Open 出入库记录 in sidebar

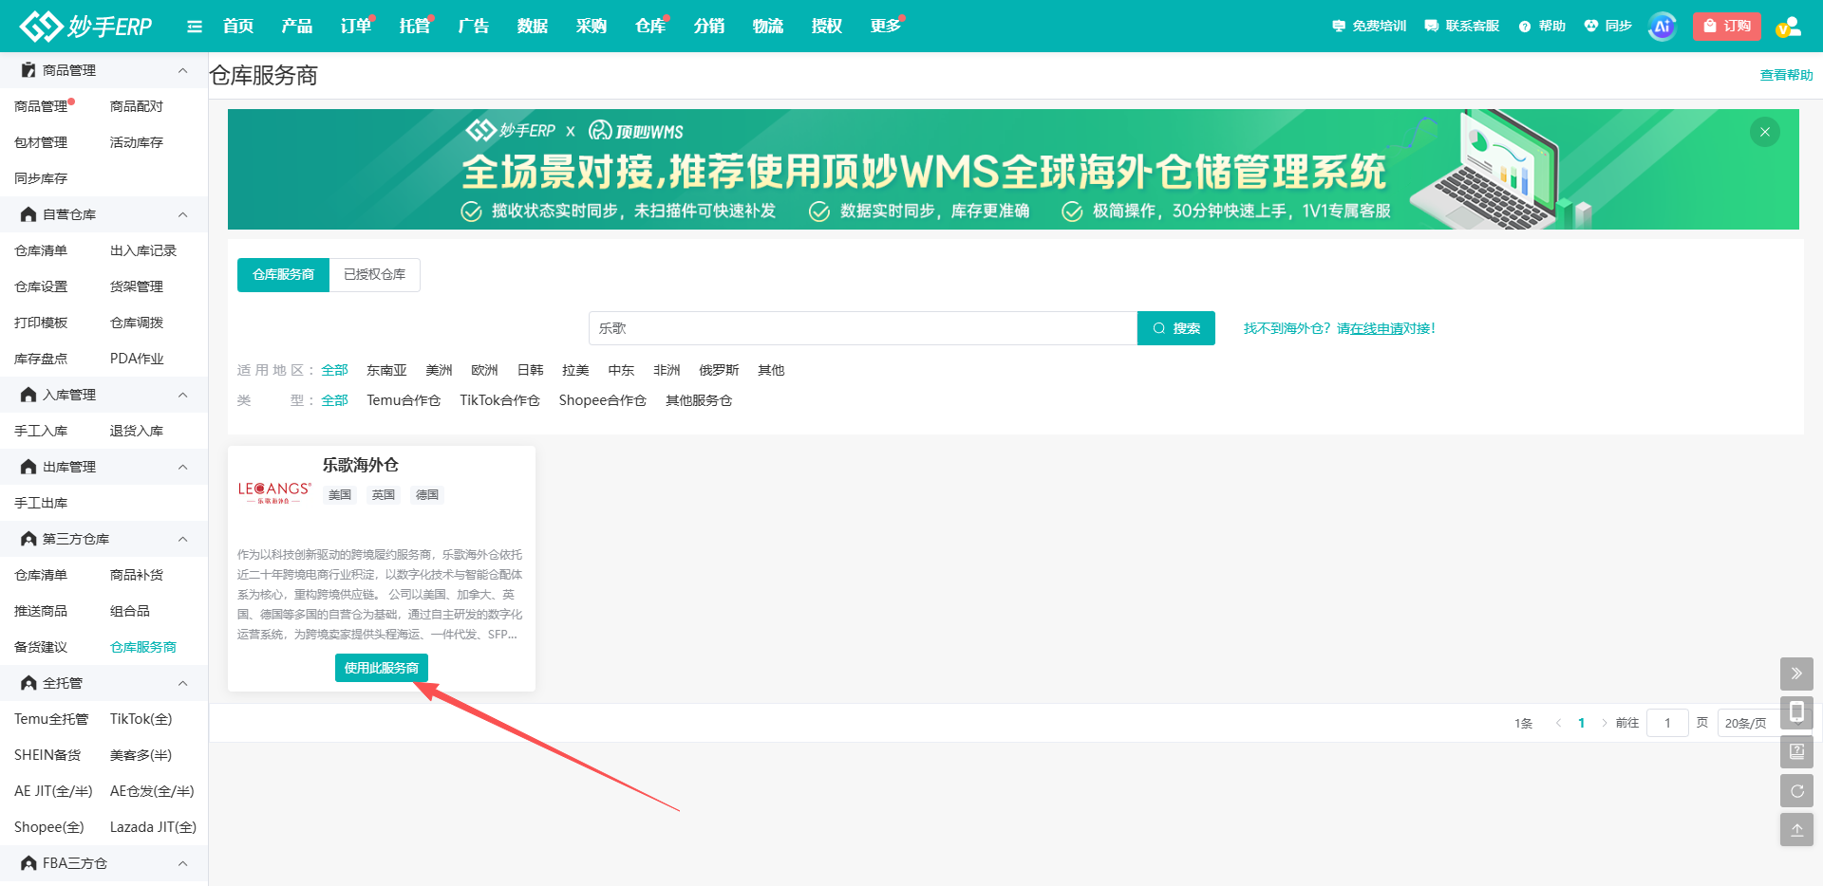143,250
